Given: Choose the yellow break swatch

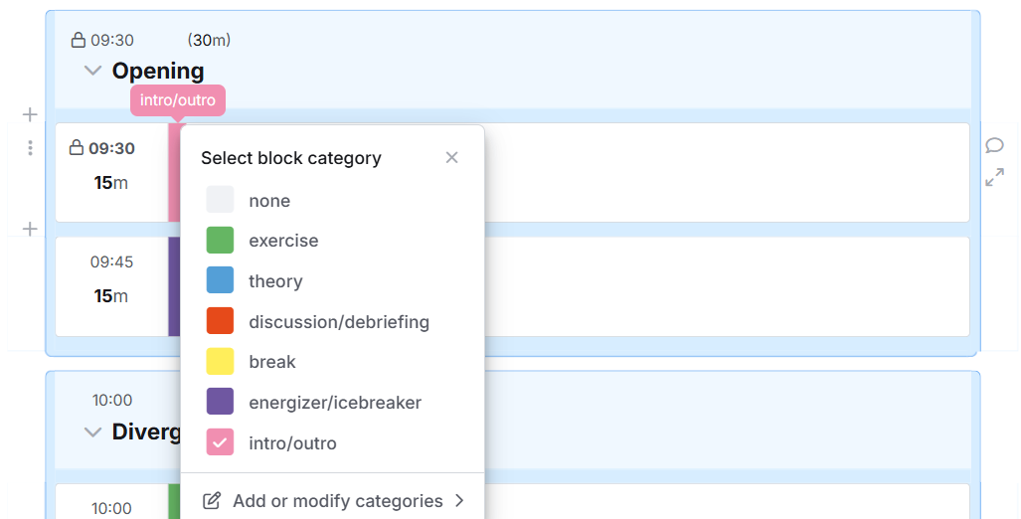Looking at the screenshot, I should (220, 362).
